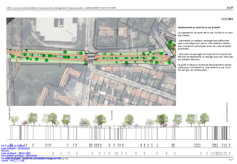Click the 'Libelle : PA2_7_1.pdf' file label
This screenshot has height=164, width=237.
coord(13,161)
